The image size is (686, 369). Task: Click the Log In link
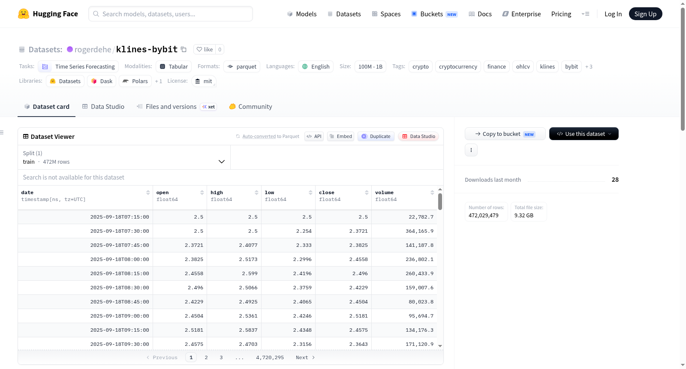613,14
